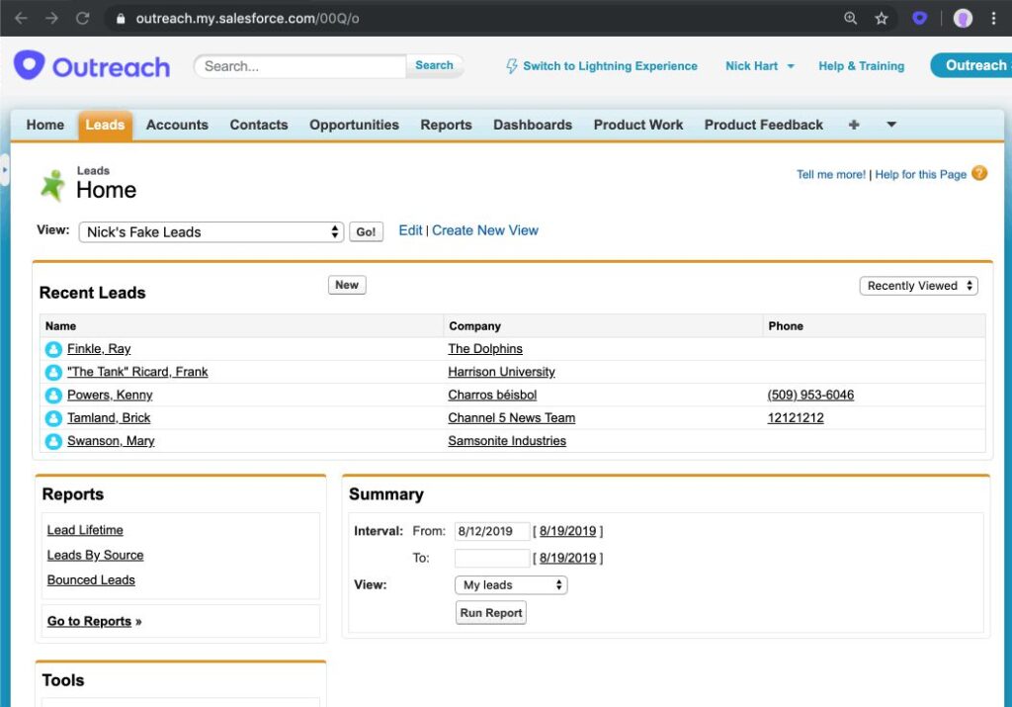Switch to the Home tab
The image size is (1012, 707).
pos(45,125)
